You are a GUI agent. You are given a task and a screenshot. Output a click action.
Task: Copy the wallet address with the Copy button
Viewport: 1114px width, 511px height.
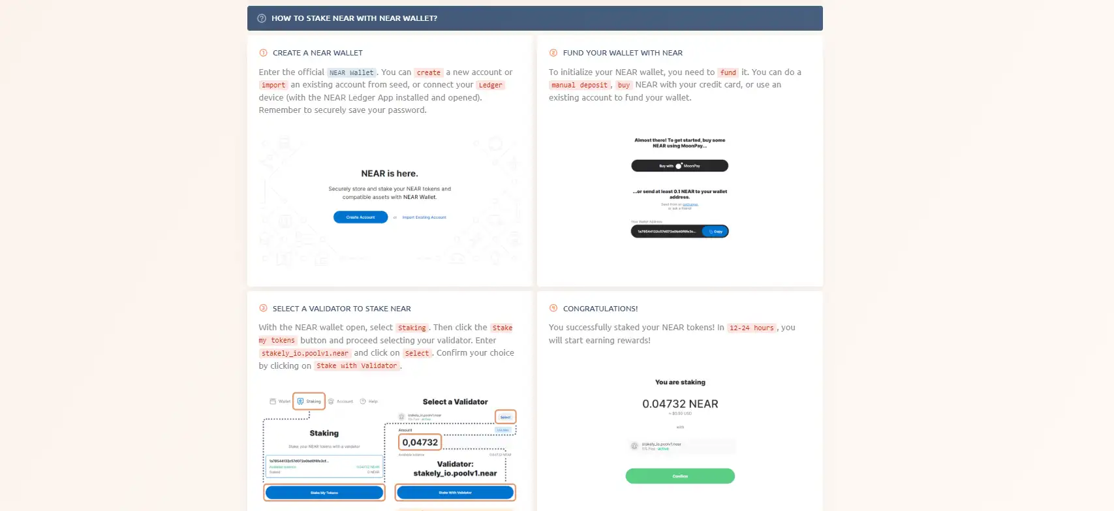coord(716,232)
